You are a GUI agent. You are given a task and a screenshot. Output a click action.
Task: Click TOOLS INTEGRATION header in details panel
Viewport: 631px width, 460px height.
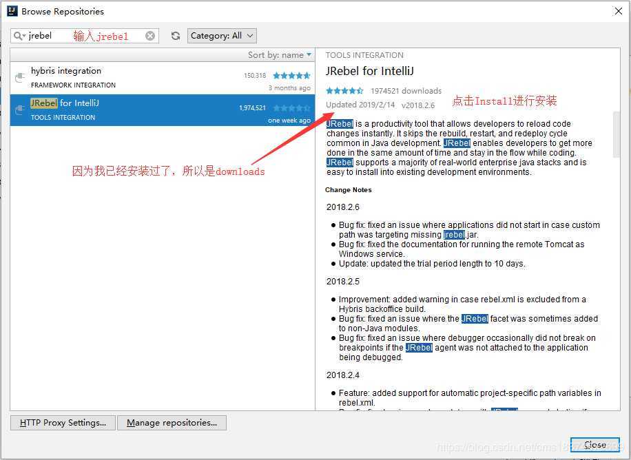[364, 55]
